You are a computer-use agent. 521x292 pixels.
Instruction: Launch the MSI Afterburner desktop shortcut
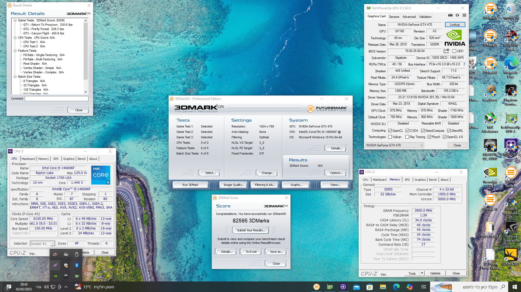(x=490, y=122)
